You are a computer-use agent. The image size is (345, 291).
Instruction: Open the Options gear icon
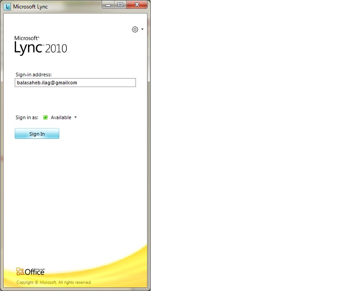click(x=135, y=29)
